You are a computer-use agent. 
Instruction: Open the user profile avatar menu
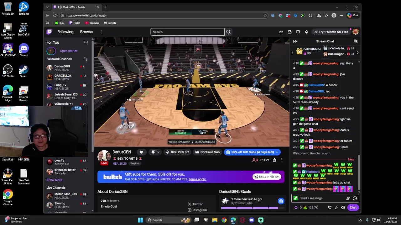(x=356, y=32)
